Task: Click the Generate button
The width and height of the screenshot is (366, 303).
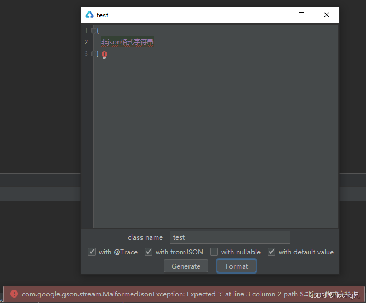Action: (x=186, y=266)
